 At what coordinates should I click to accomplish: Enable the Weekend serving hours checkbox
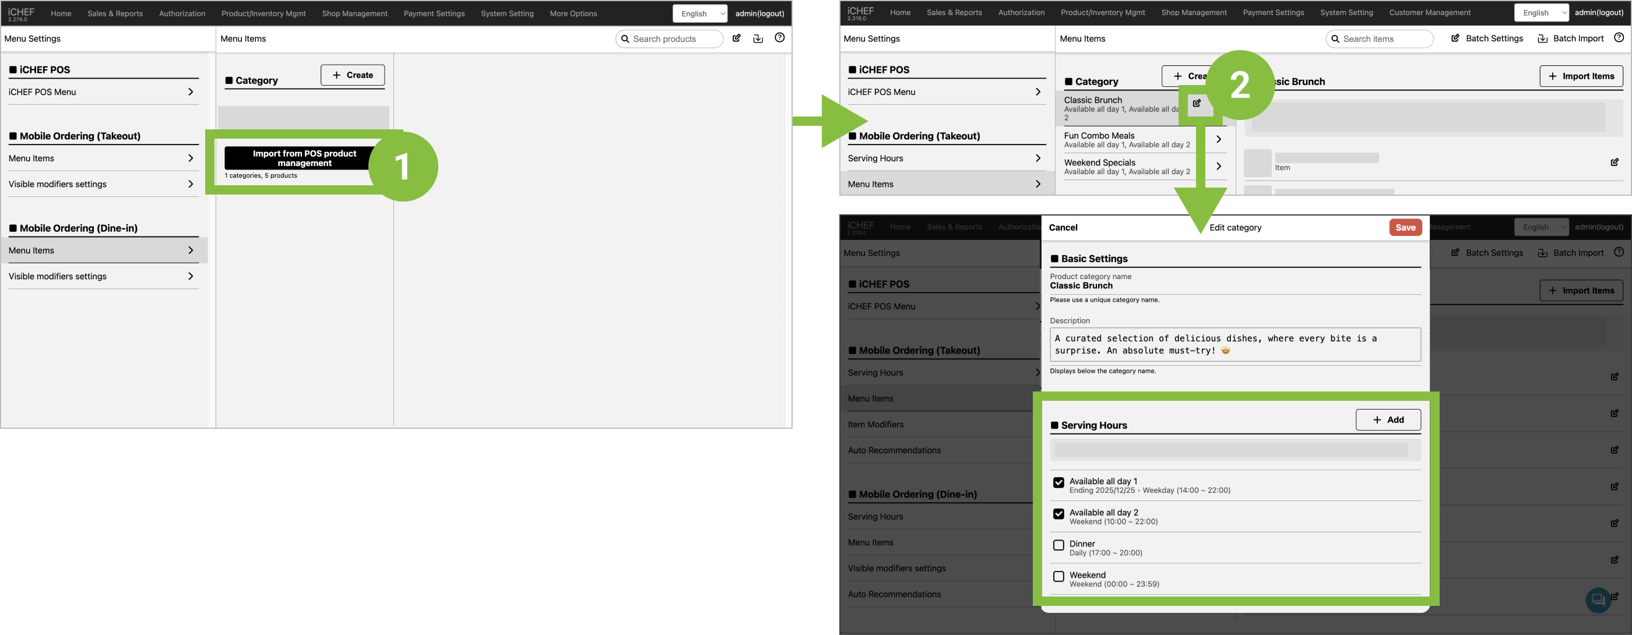(x=1058, y=576)
